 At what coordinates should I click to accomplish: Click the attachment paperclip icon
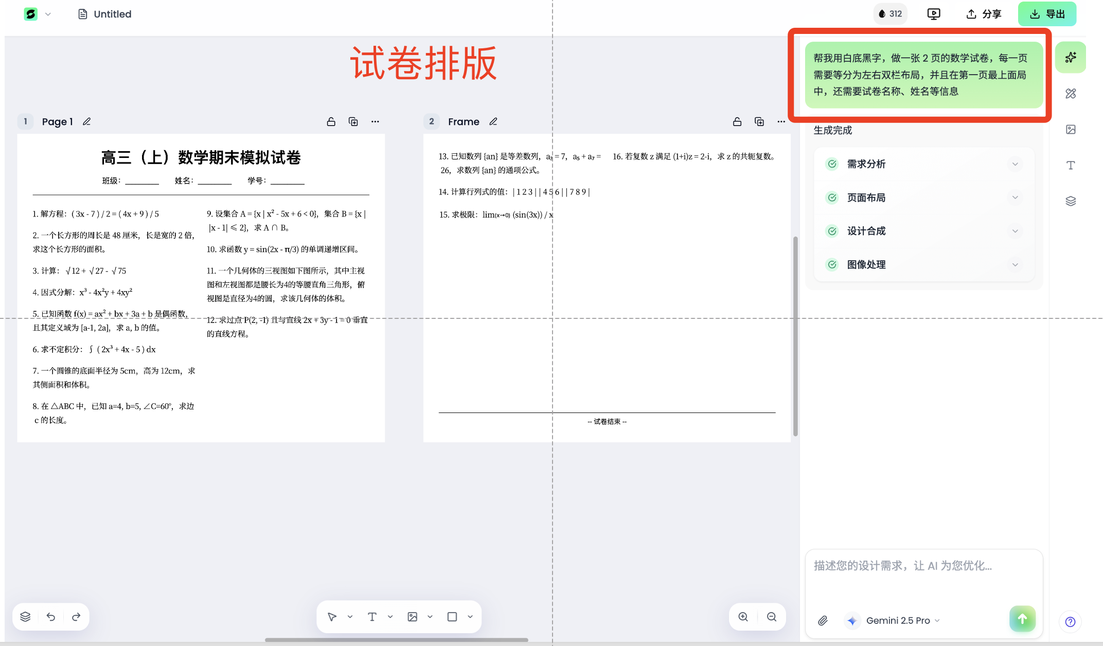tap(823, 620)
